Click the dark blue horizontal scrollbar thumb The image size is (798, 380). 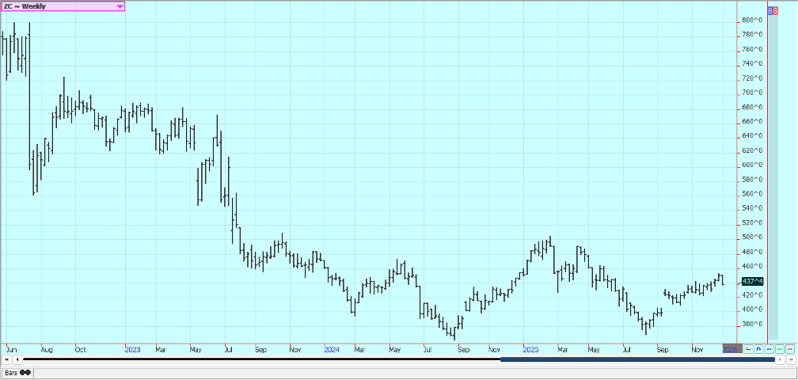637,359
